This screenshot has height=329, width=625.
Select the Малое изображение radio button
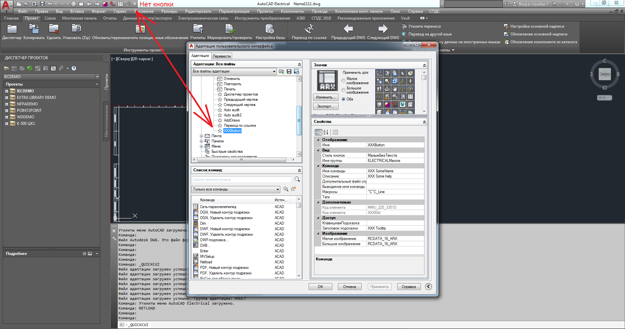343,81
